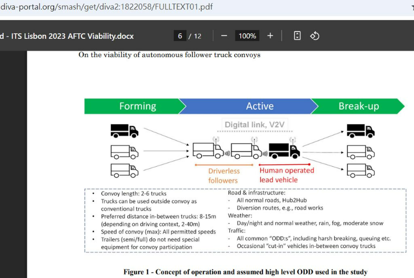Click the orange Driverless followers text
Viewport: 414px width, 278px height.
(x=223, y=175)
